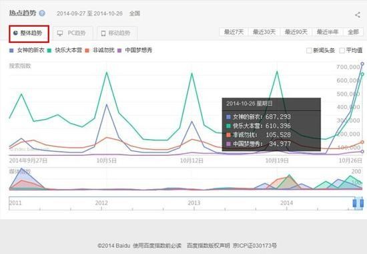Click the 中国梦想秀 endpoint marker on Oct 26
The width and height of the screenshot is (367, 254).
click(362, 152)
